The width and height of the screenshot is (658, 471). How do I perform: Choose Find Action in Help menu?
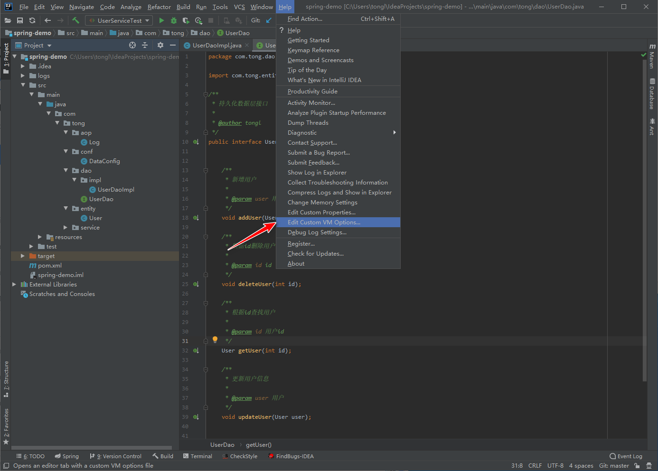click(x=338, y=19)
